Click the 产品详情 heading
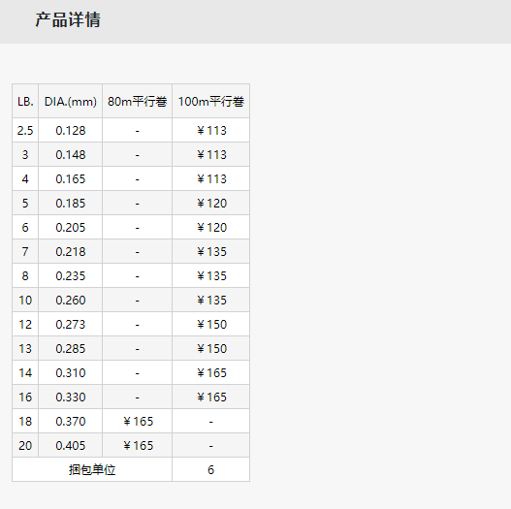This screenshot has width=511, height=509. click(x=68, y=19)
